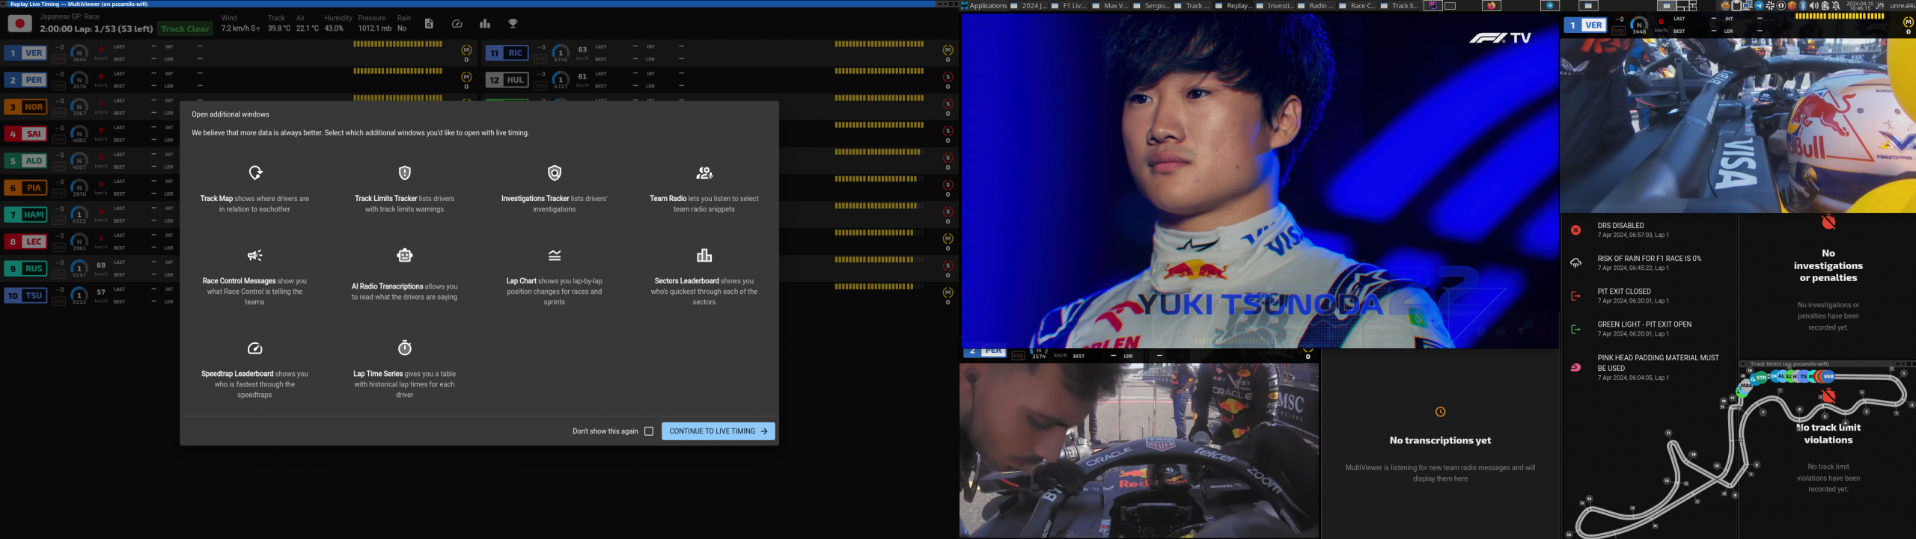Select the AI Radio Transcriptions robot icon
1916x539 pixels.
(x=405, y=256)
